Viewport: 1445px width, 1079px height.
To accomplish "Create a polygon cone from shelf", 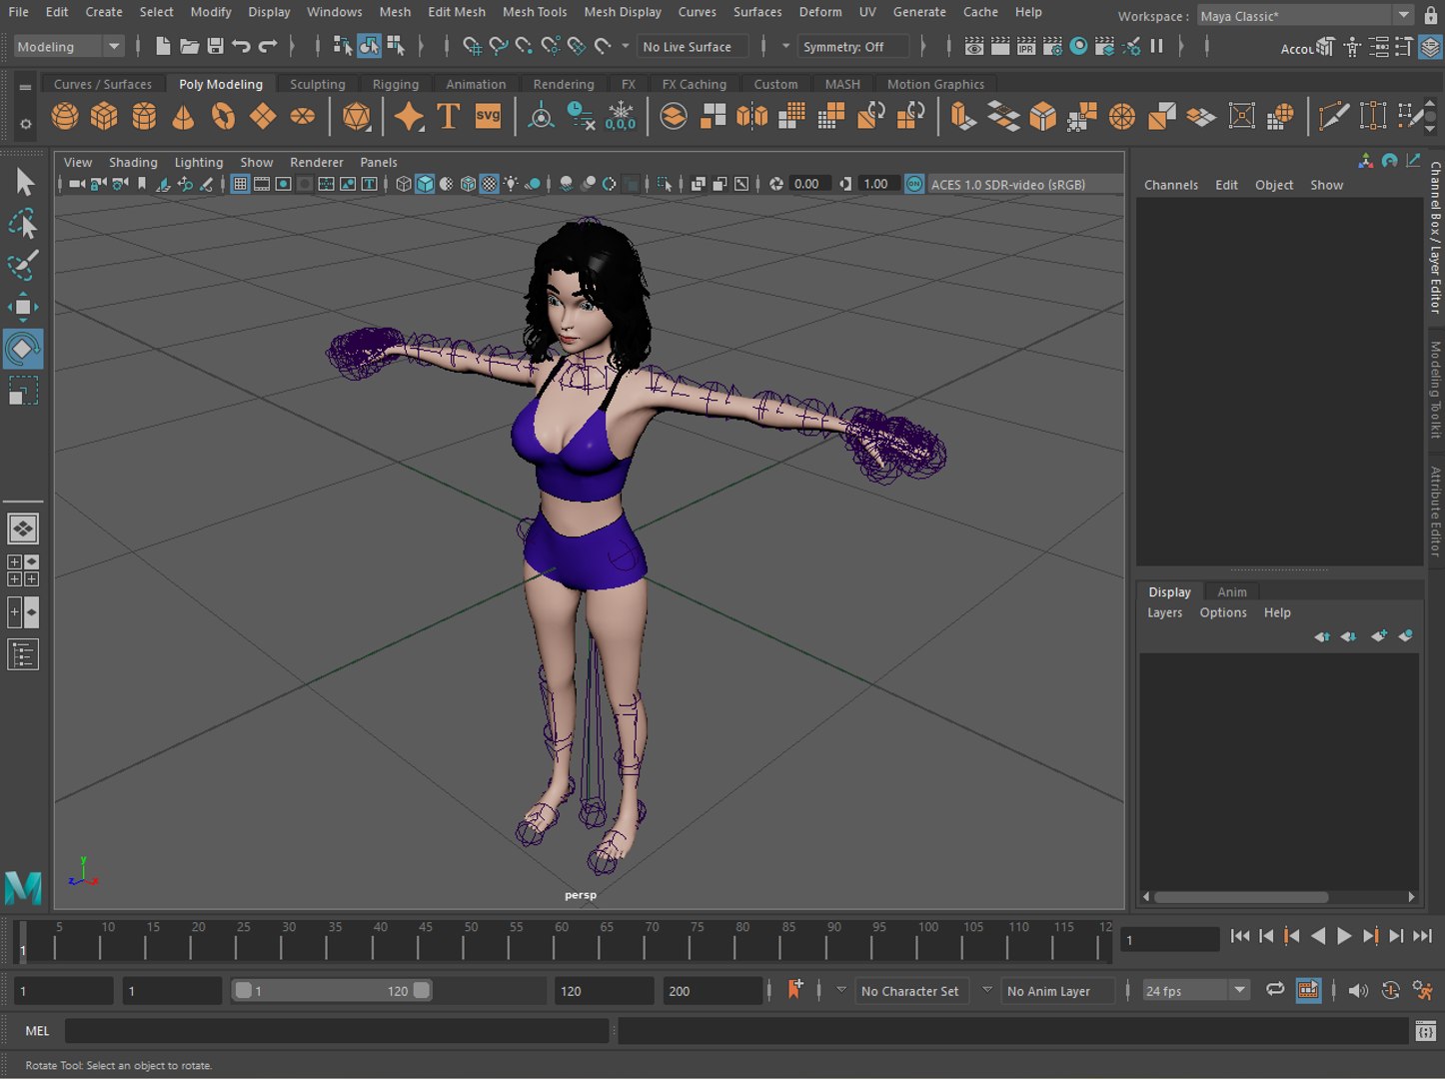I will (x=184, y=117).
